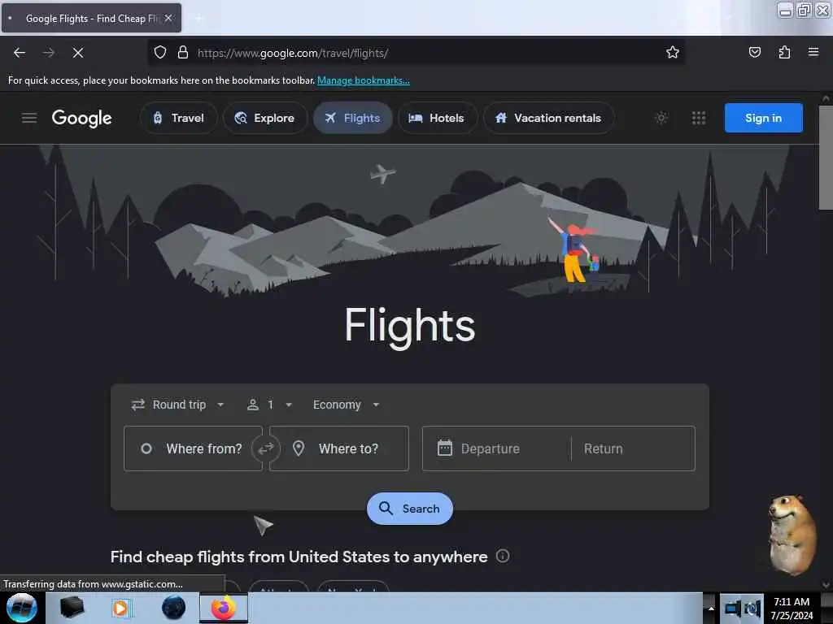Open a new browser tab
This screenshot has width=833, height=624.
pos(198,18)
